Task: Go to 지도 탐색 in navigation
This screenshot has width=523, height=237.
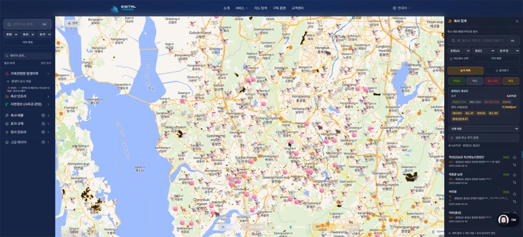Action: (260, 8)
